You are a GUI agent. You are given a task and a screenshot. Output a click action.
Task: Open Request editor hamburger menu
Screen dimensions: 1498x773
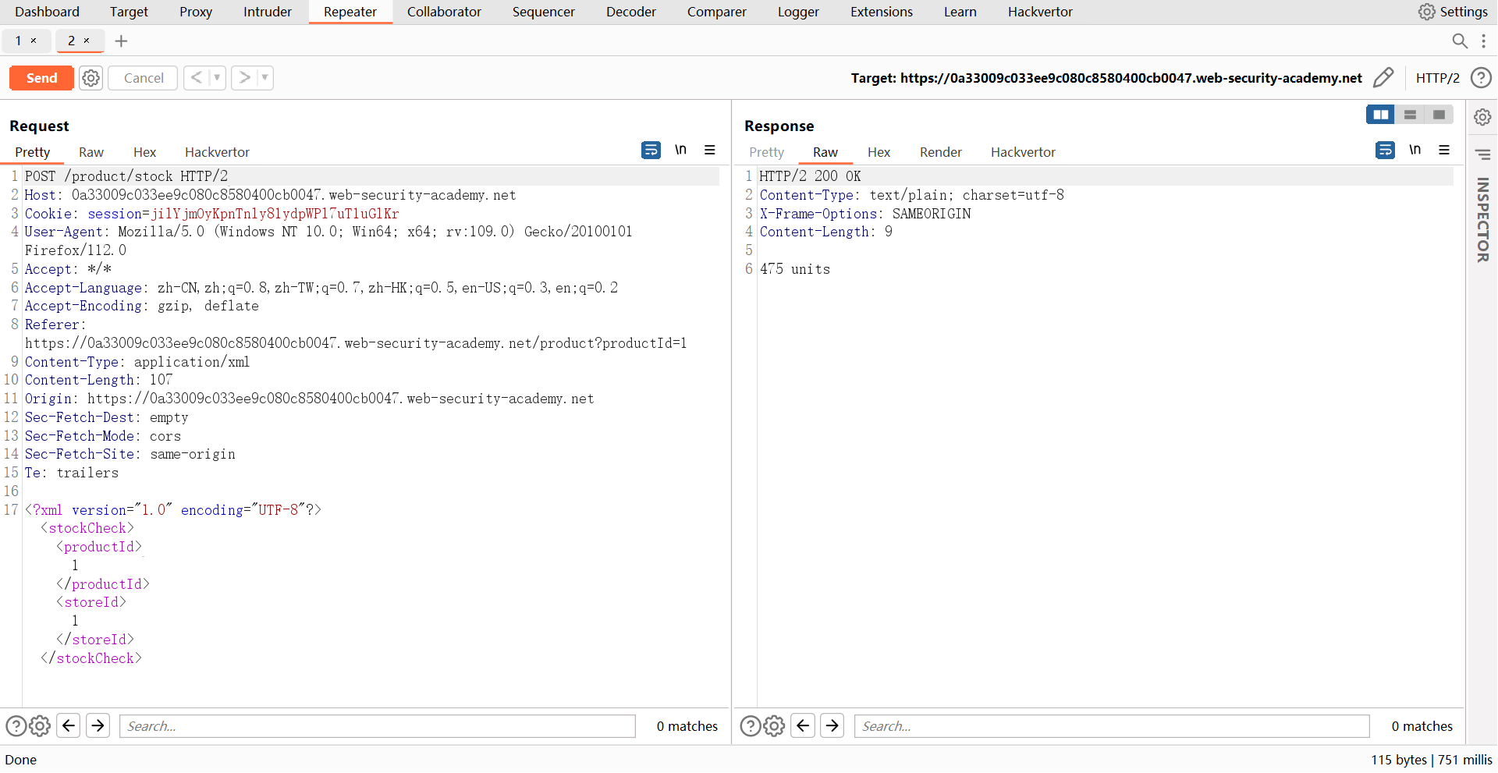[x=709, y=150]
